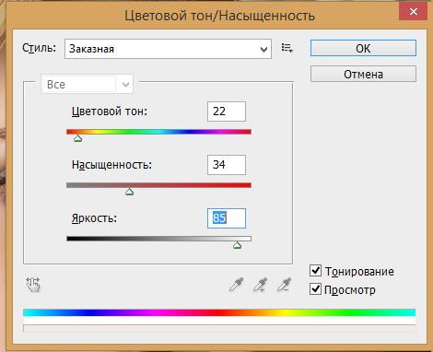Click the Насыщенность value field showing 34
Screen dimensions: 433x352
227,165
